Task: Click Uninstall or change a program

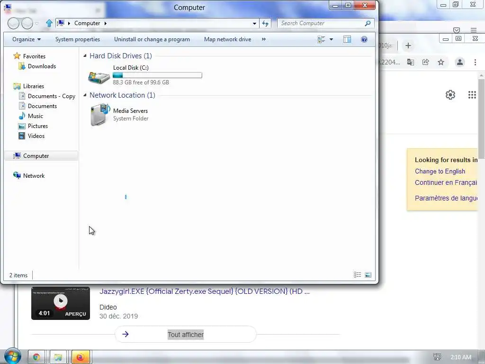Action: [152, 39]
